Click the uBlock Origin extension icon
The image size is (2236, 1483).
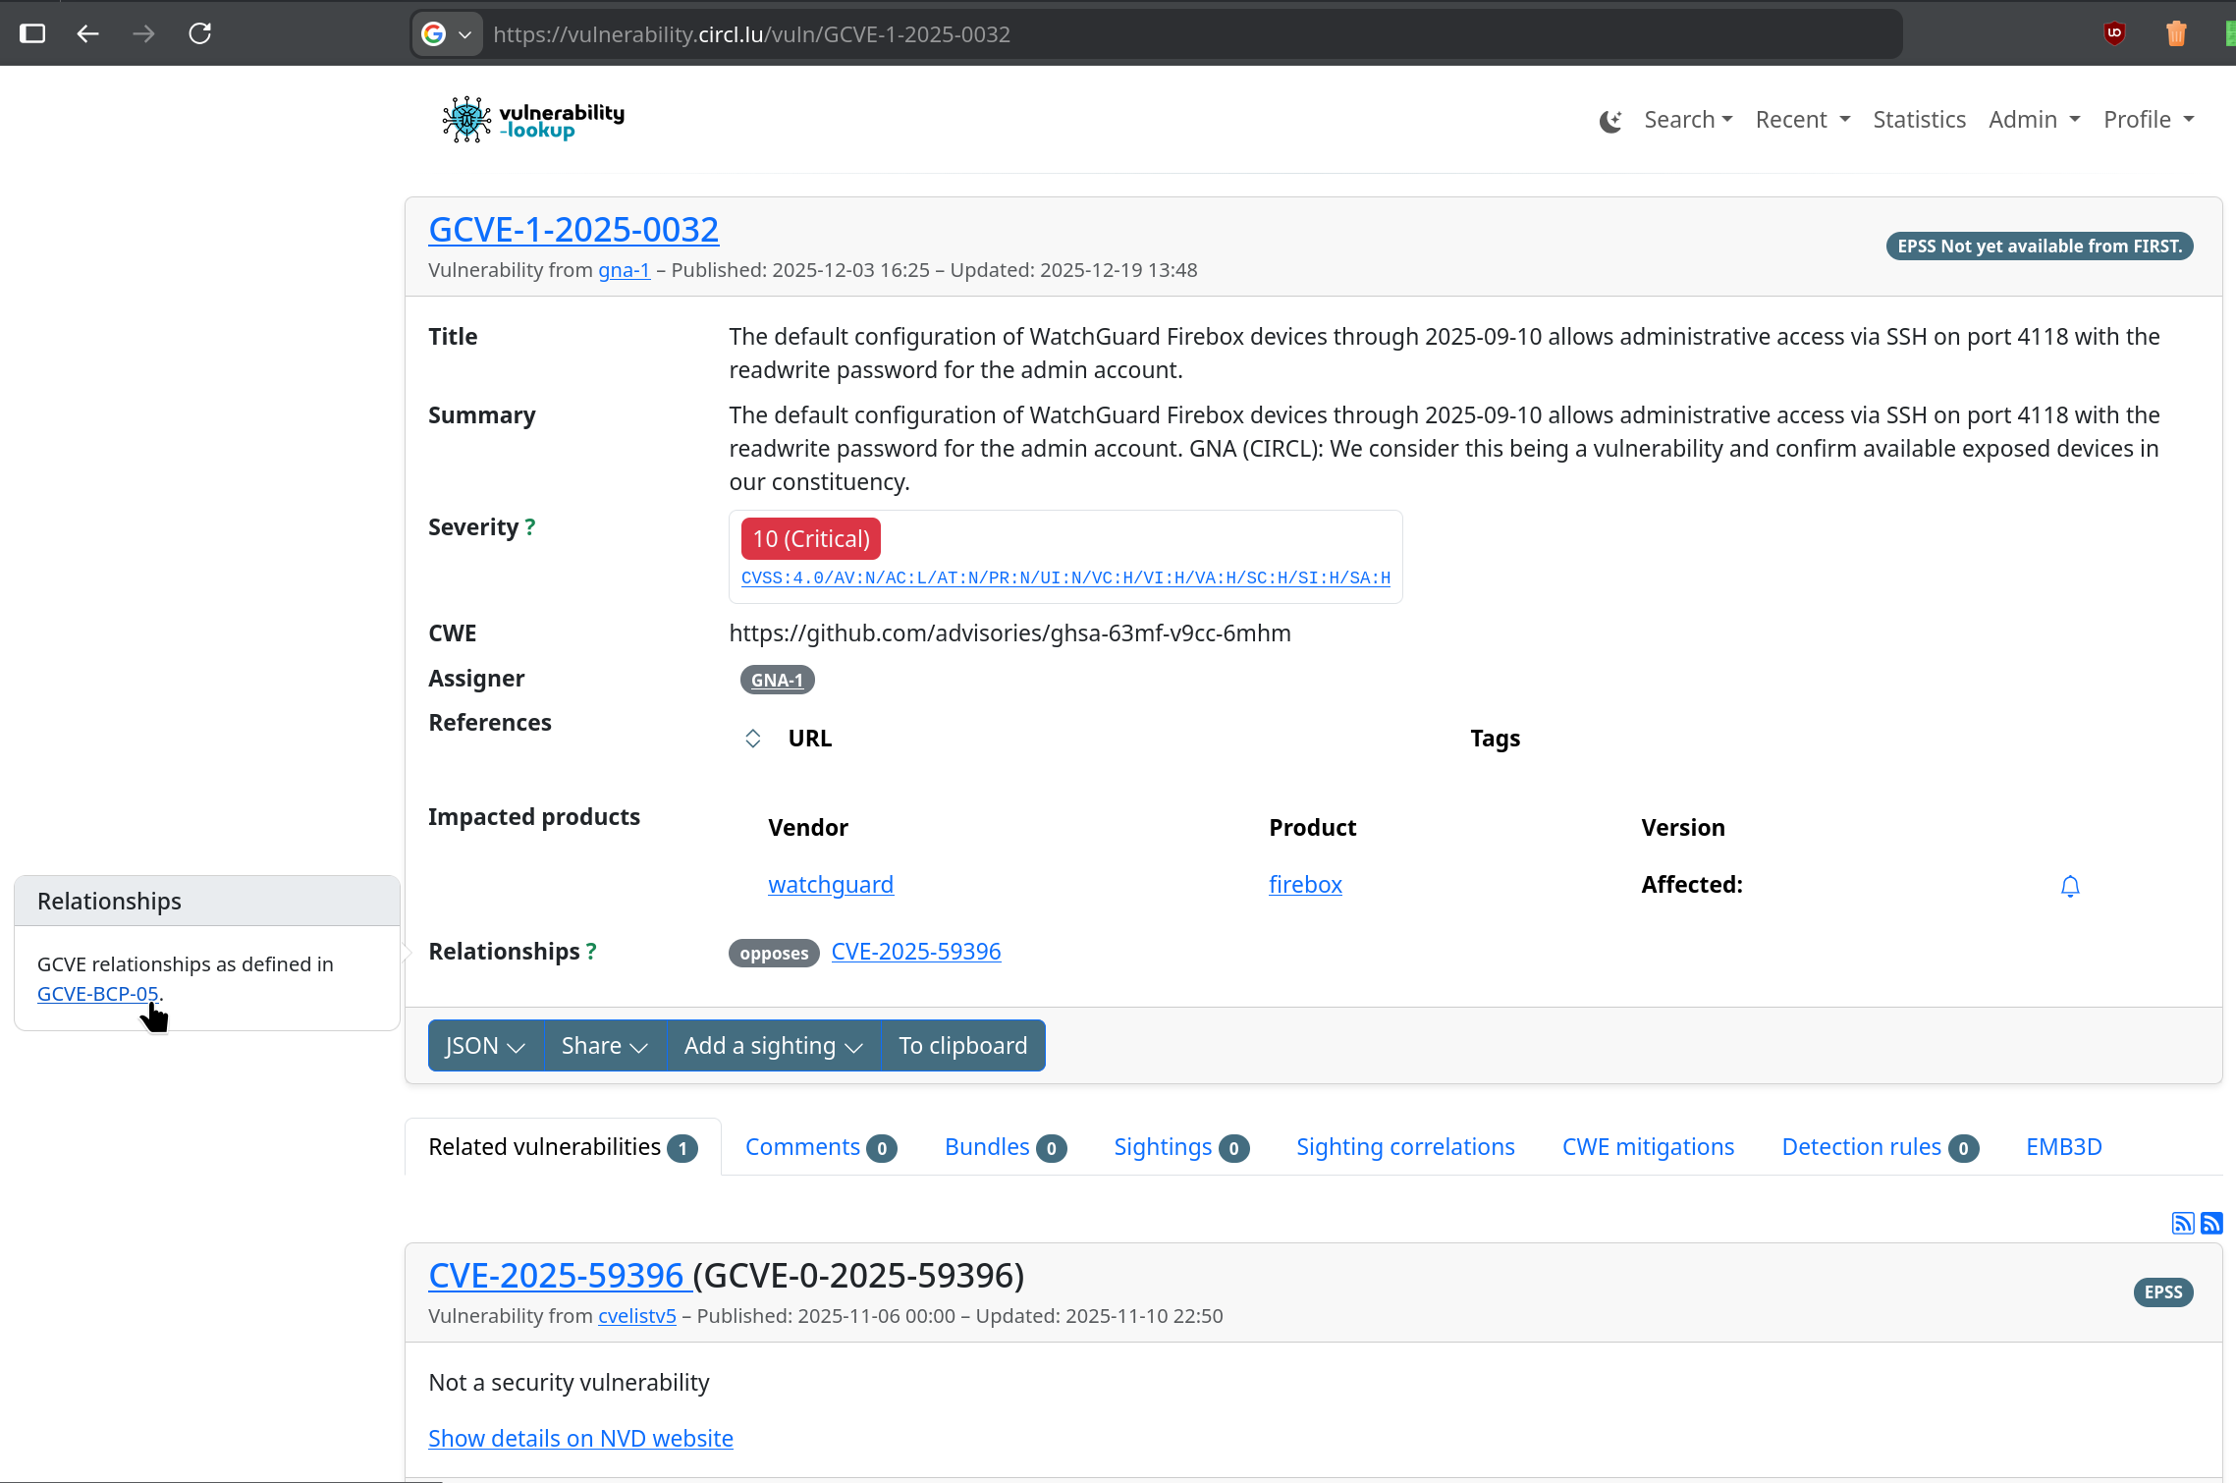click(2114, 33)
